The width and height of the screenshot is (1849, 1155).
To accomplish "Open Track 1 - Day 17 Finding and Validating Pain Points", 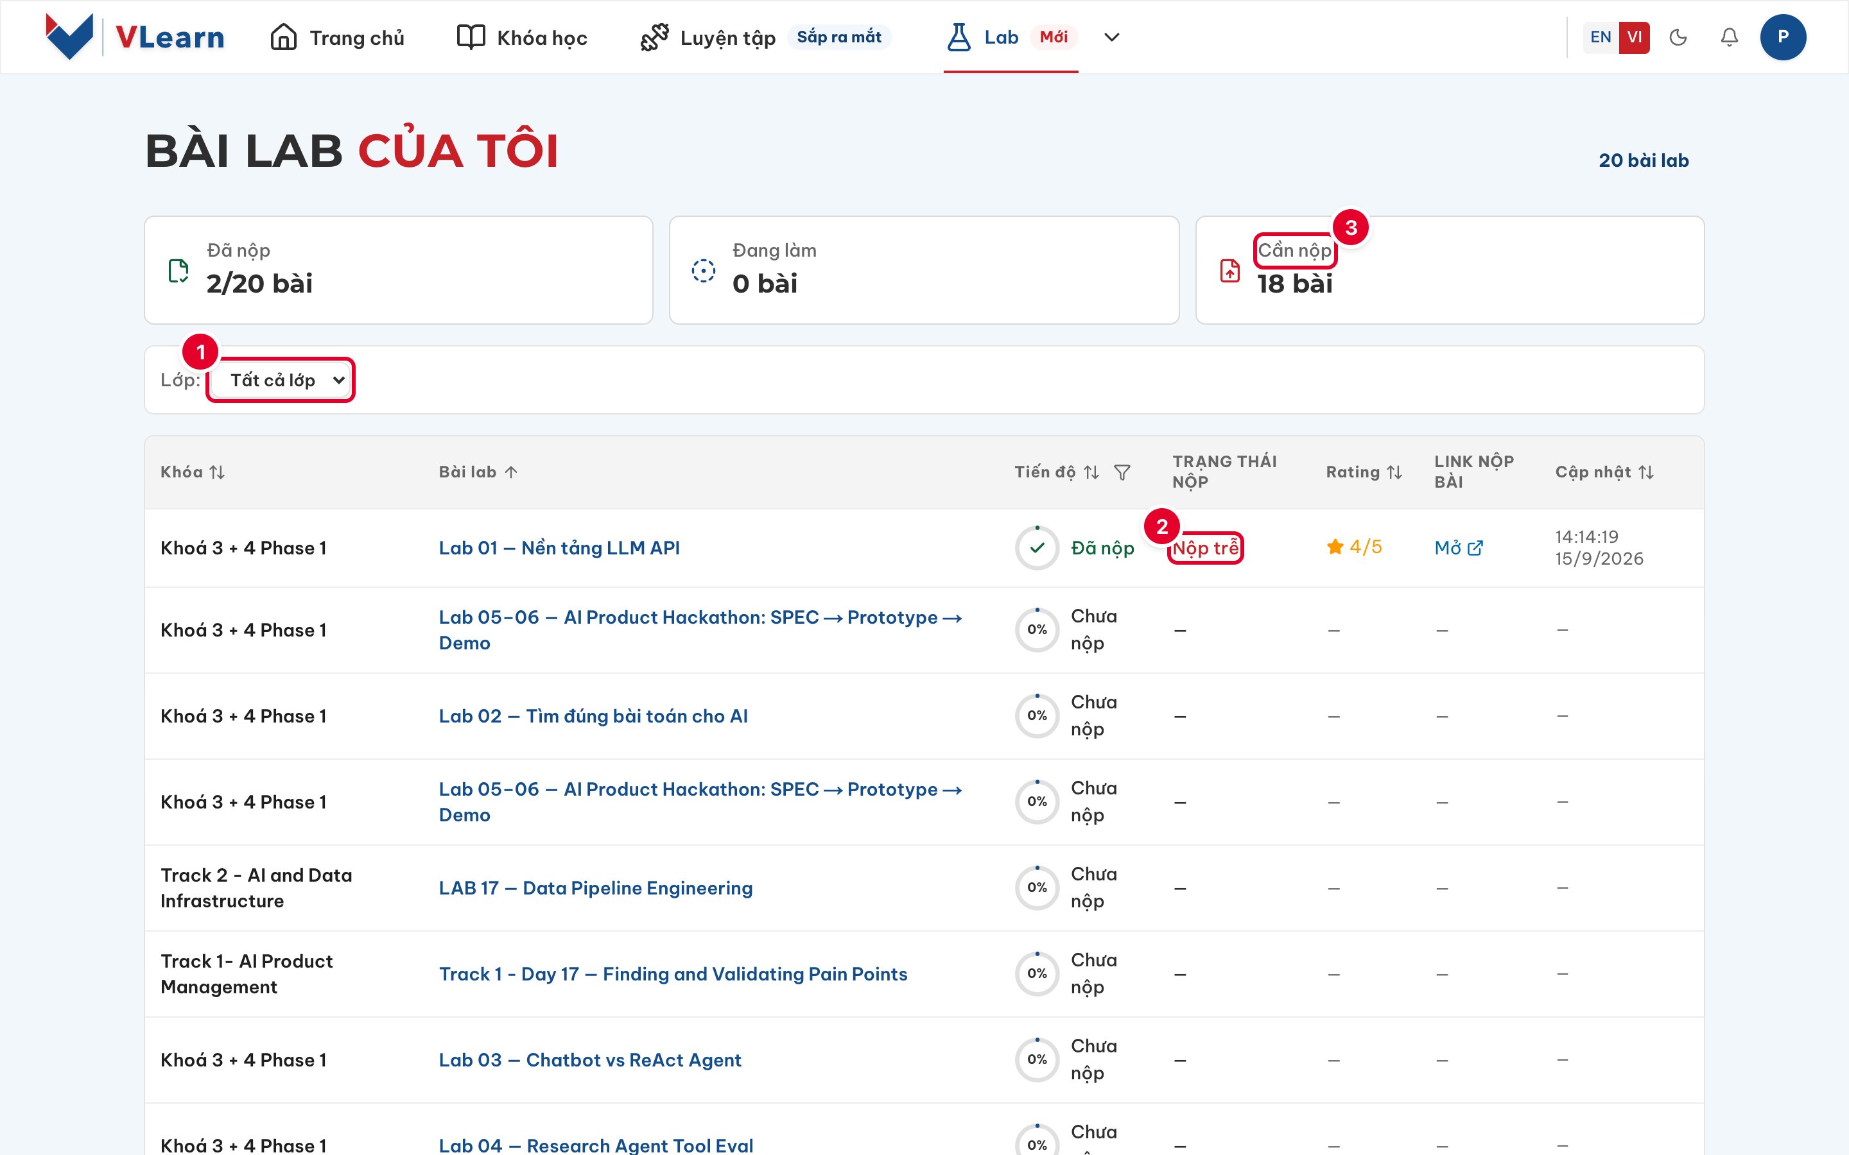I will (x=673, y=974).
